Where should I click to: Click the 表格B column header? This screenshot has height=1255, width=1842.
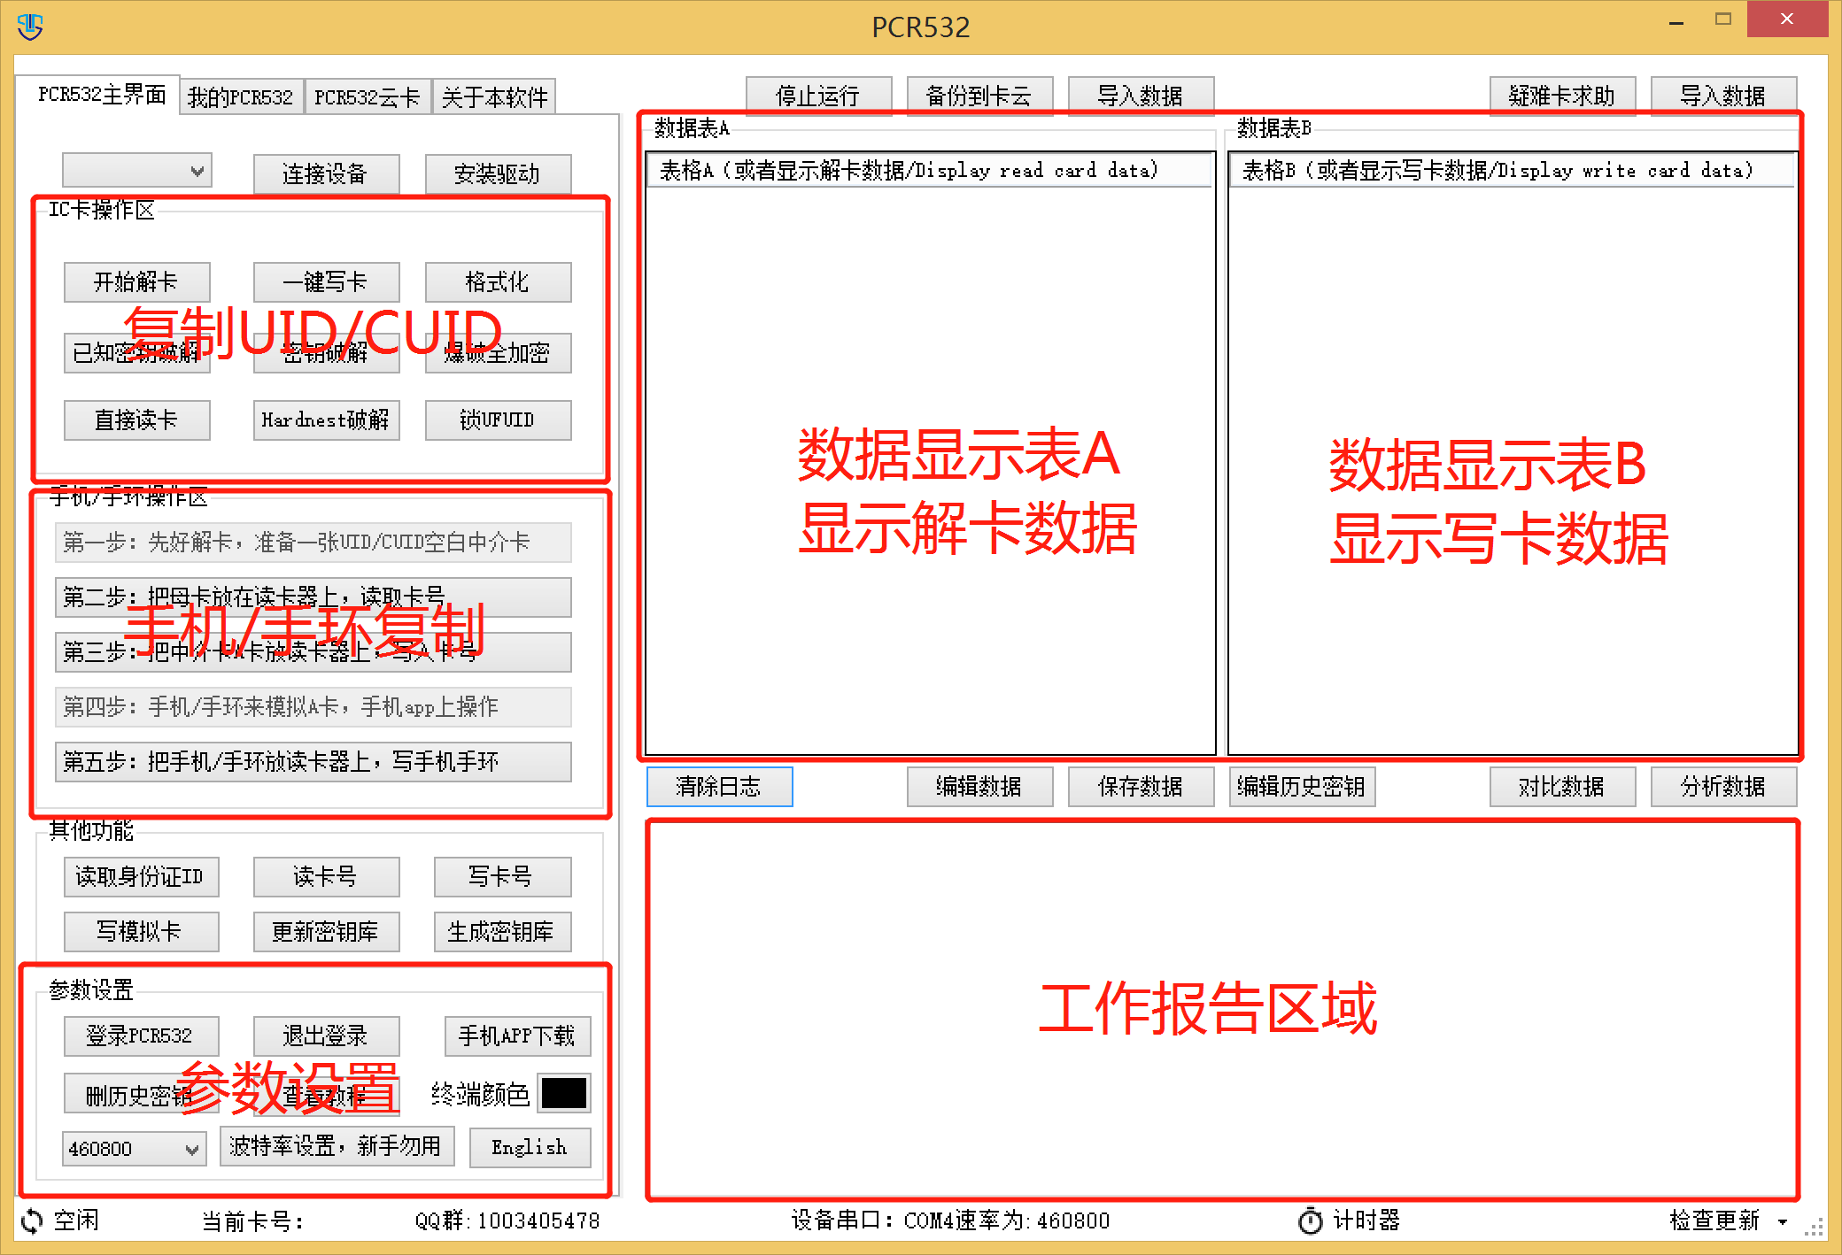pos(1512,170)
